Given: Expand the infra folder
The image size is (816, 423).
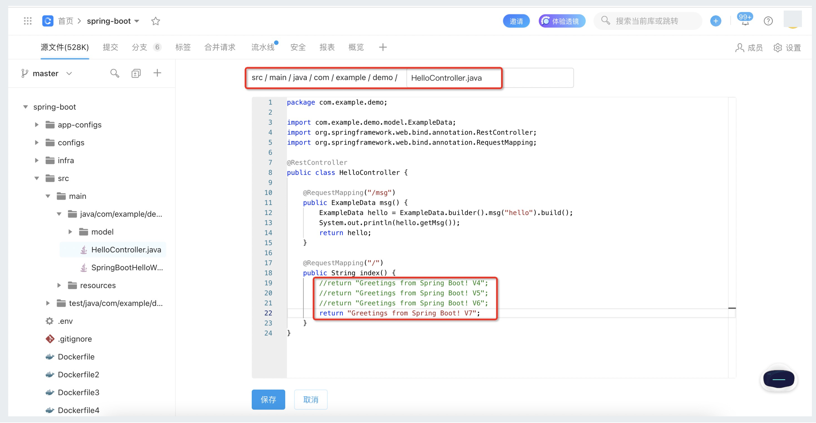Looking at the screenshot, I should point(37,161).
